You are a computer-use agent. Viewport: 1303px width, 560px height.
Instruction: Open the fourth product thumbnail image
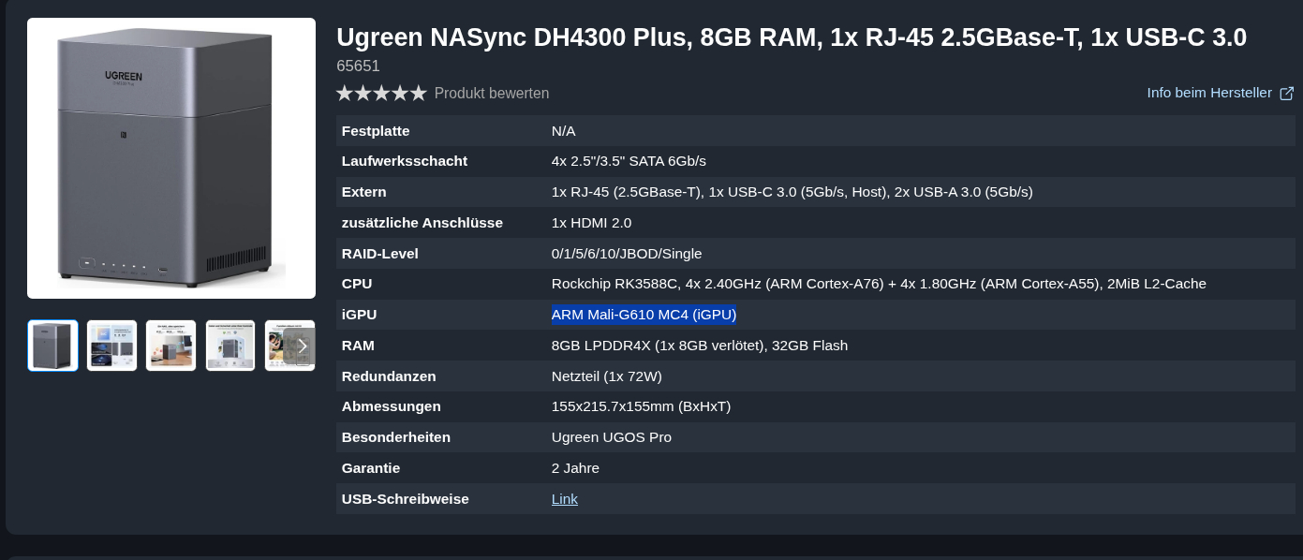[x=230, y=346]
